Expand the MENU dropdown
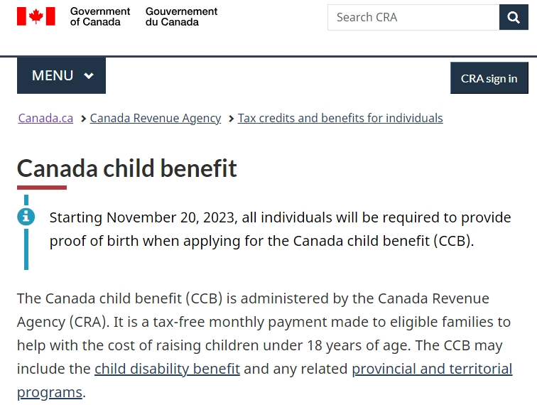 [61, 75]
